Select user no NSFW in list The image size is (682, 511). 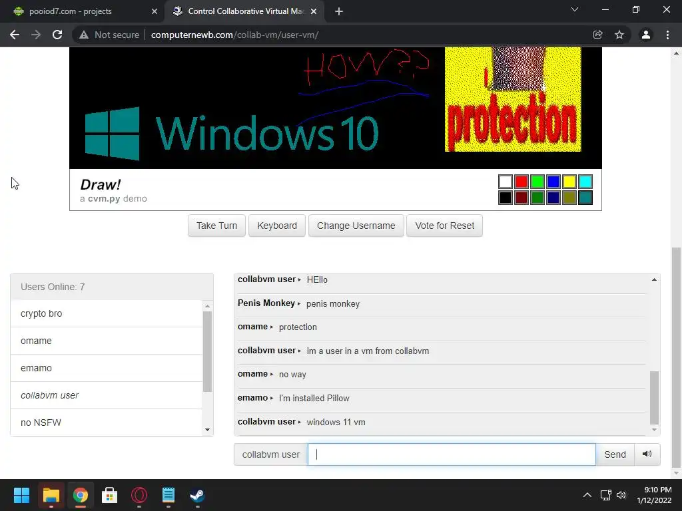pos(107,423)
